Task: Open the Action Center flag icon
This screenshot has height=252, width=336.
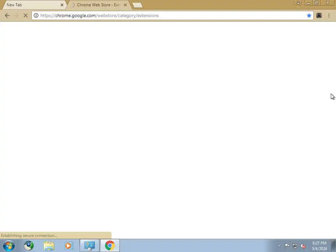Action: coord(287,246)
